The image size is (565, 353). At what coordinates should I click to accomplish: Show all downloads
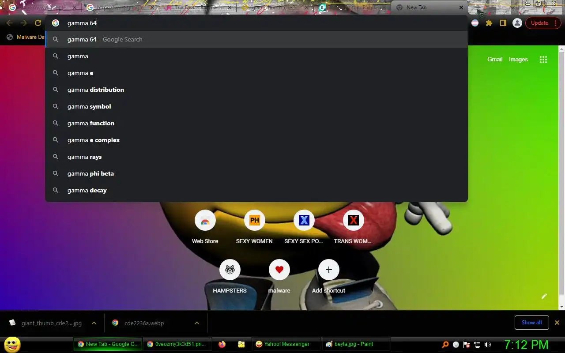(531, 323)
